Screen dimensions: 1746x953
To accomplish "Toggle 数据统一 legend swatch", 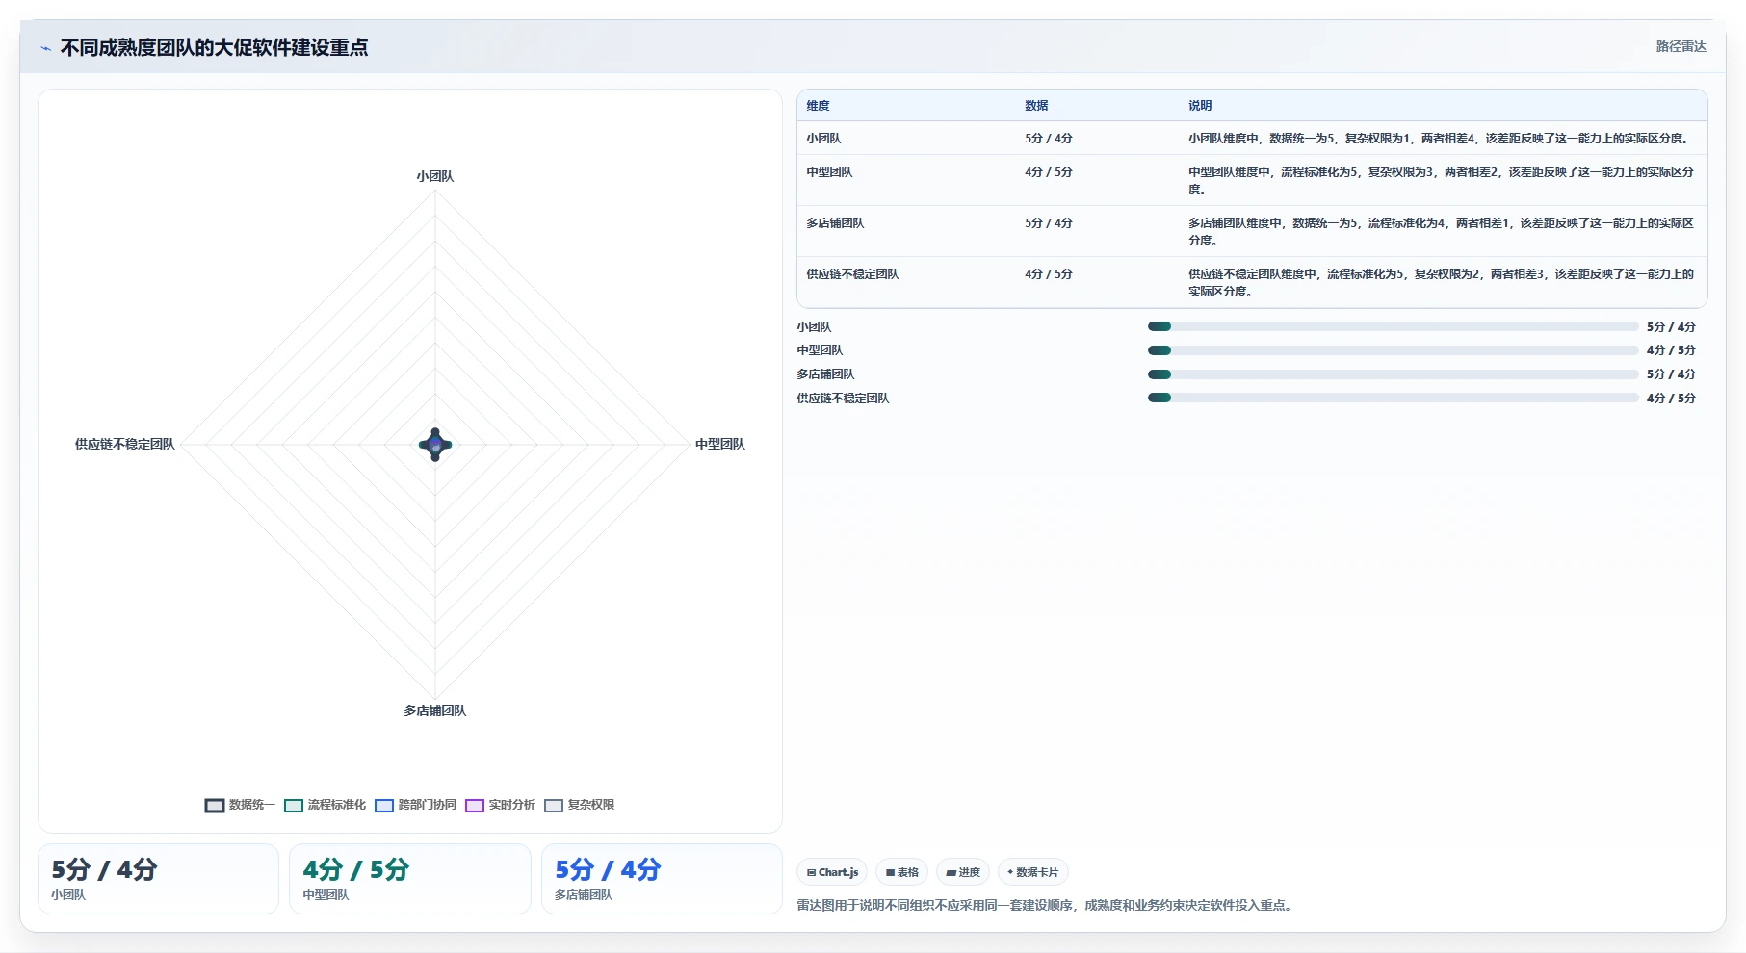I will [x=215, y=806].
